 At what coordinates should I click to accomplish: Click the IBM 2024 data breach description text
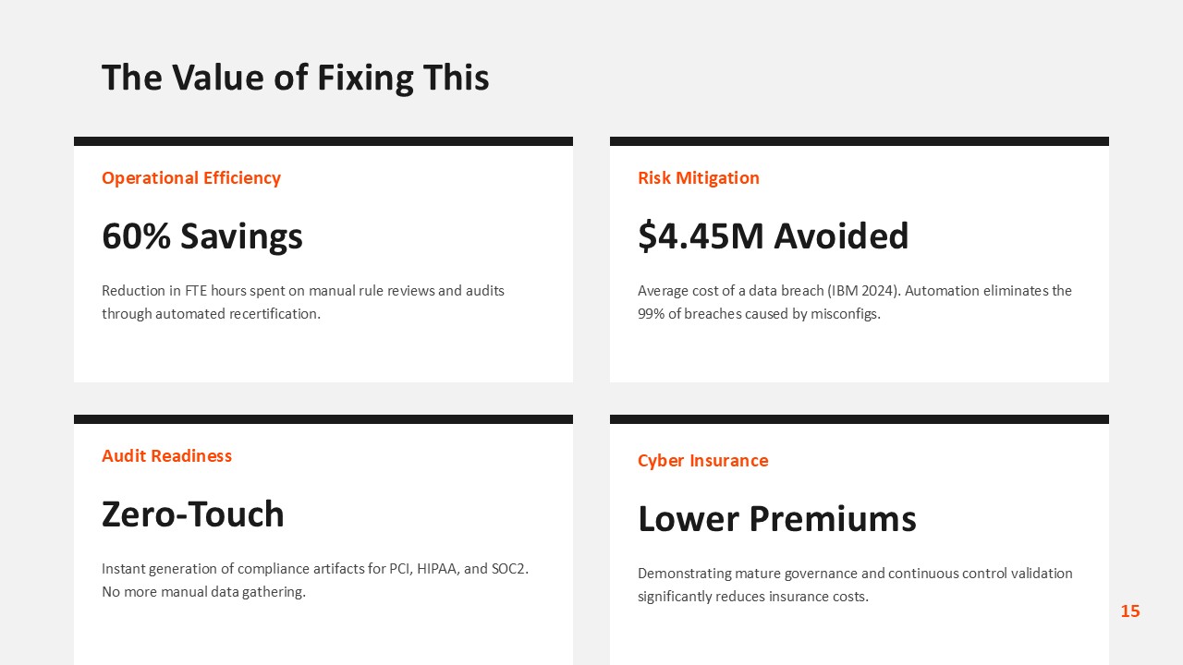click(x=855, y=302)
